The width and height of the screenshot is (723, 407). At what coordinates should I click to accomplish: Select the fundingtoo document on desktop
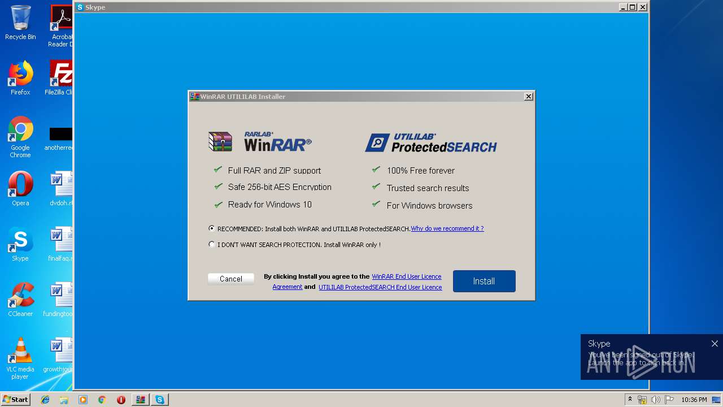pyautogui.click(x=59, y=300)
